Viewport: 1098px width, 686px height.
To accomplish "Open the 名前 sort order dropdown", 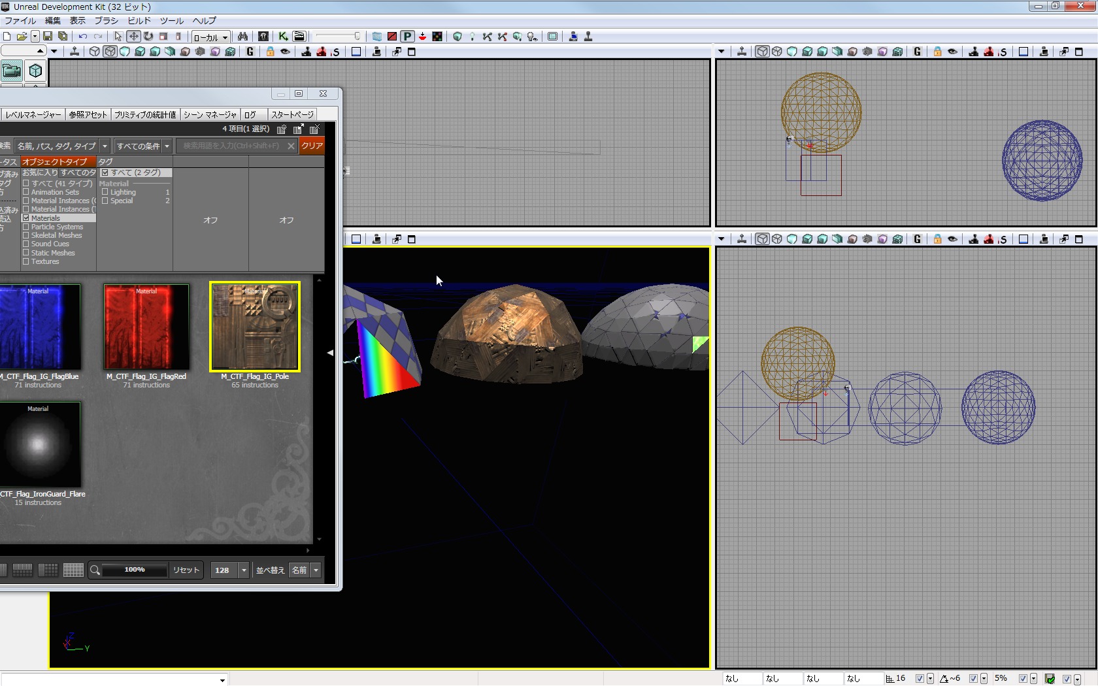I will point(316,570).
